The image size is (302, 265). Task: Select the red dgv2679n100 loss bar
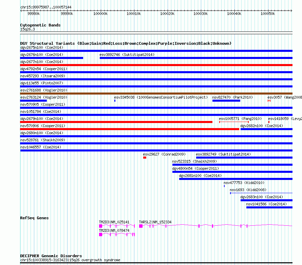coord(116,122)
